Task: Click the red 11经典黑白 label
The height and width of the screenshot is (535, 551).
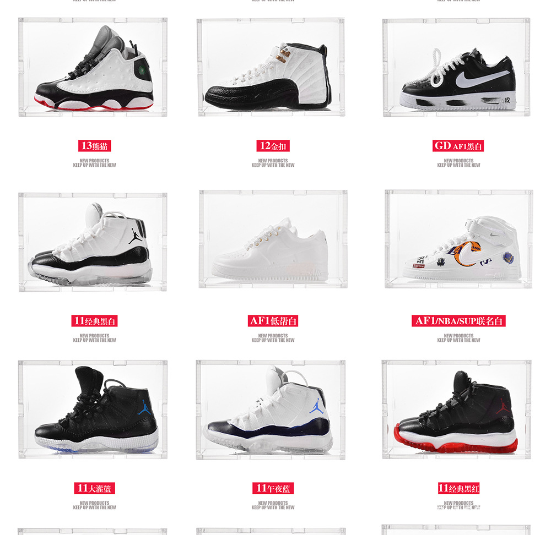Action: click(x=95, y=321)
